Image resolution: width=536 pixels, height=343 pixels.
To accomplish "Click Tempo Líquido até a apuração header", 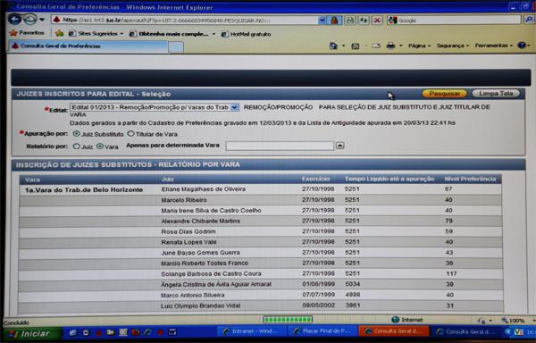I will [389, 179].
